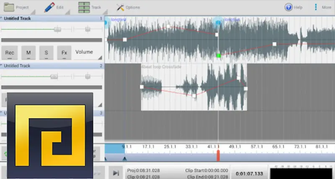Select track 1 envelope point just above playhead
This screenshot has width=335, height=179.
(x=216, y=35)
